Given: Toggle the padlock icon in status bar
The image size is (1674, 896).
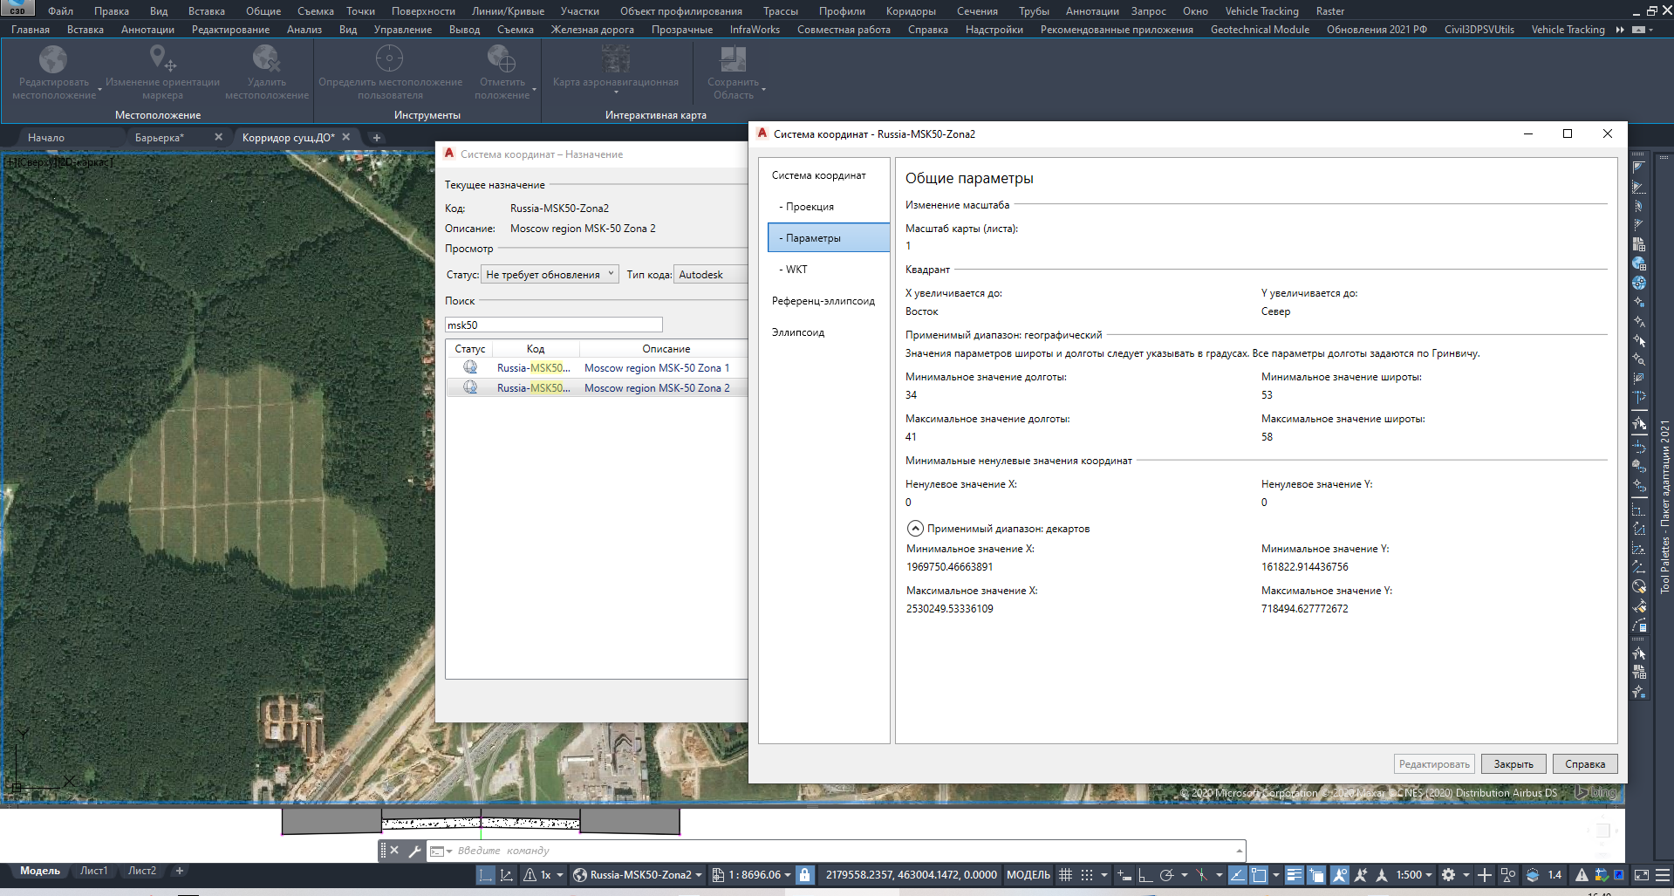Looking at the screenshot, I should point(805,875).
